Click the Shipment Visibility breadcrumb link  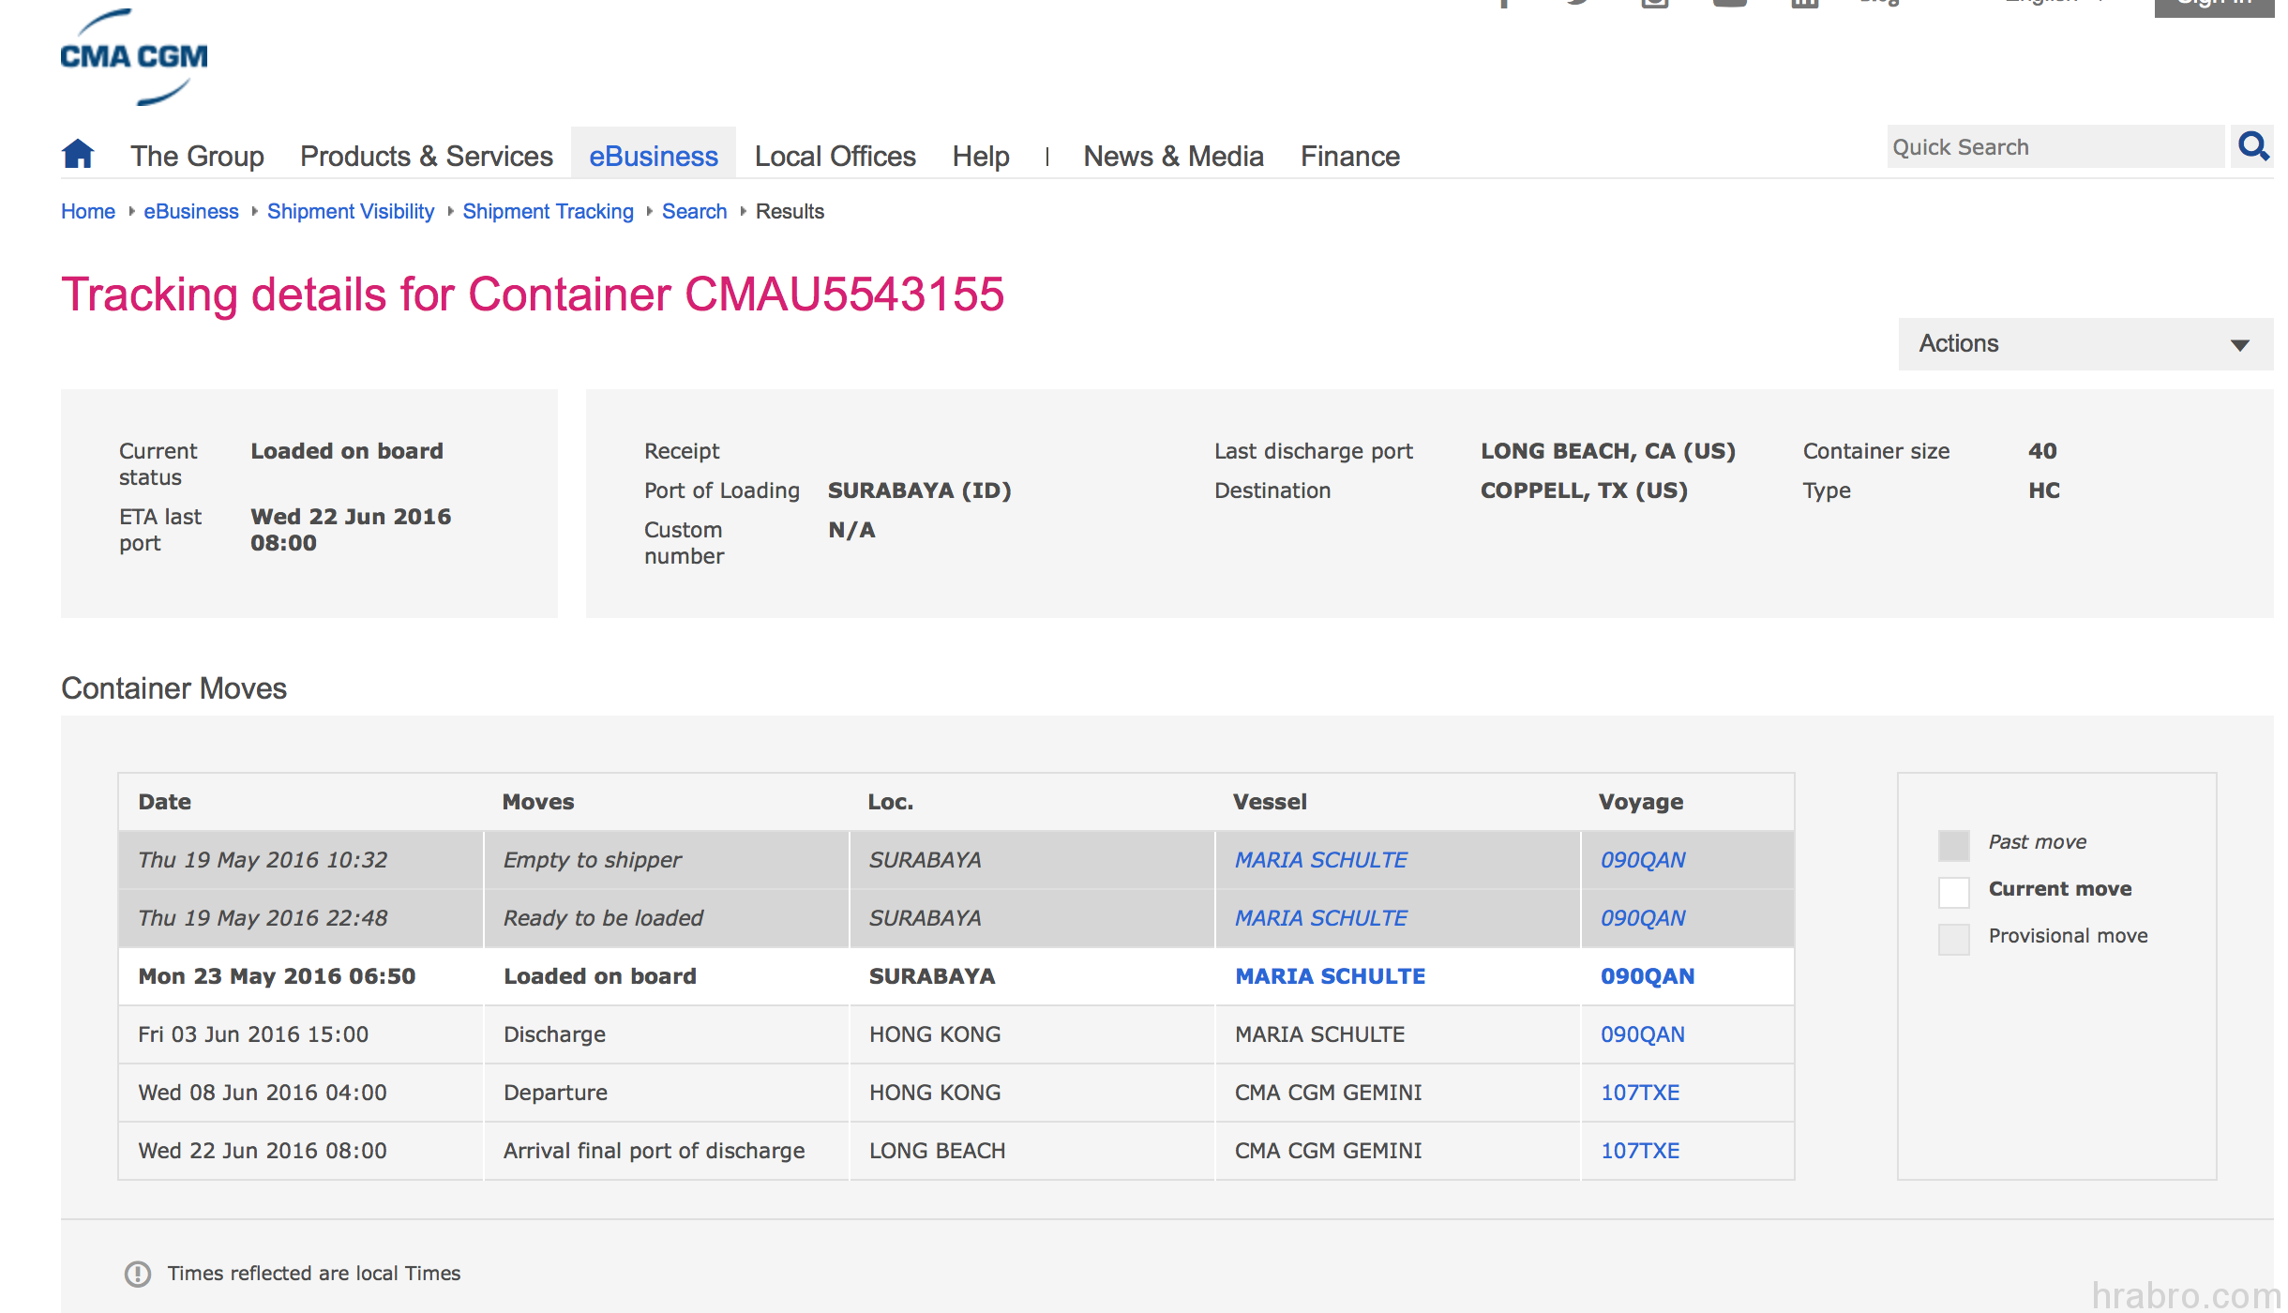click(x=350, y=211)
